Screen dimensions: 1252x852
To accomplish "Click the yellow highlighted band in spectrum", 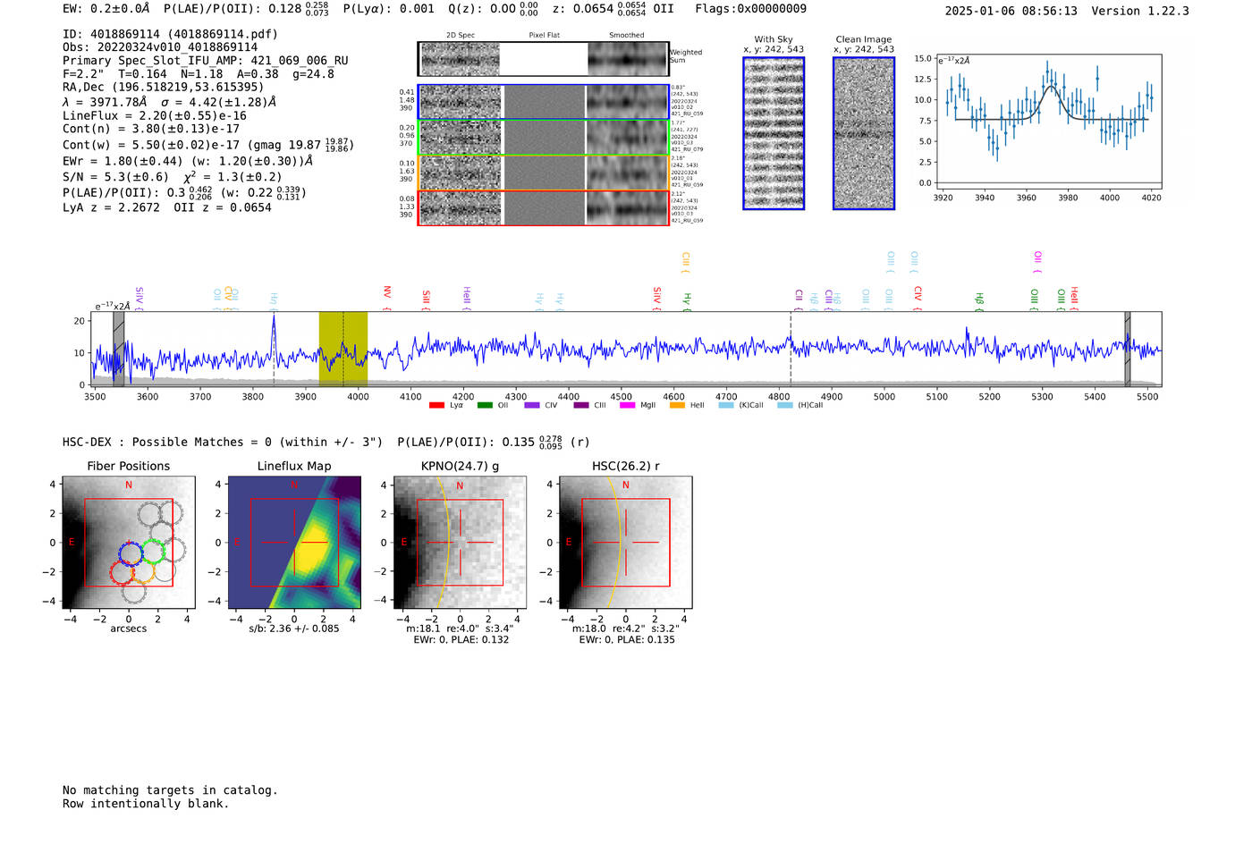I will (x=343, y=349).
